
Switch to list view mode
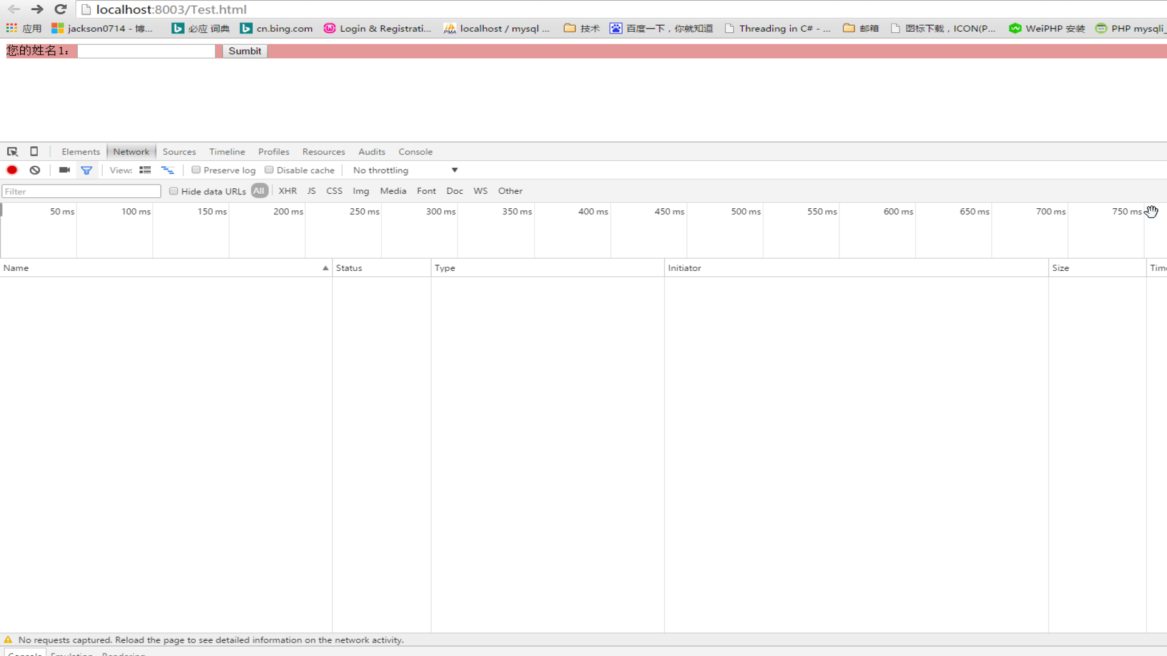pyautogui.click(x=145, y=170)
